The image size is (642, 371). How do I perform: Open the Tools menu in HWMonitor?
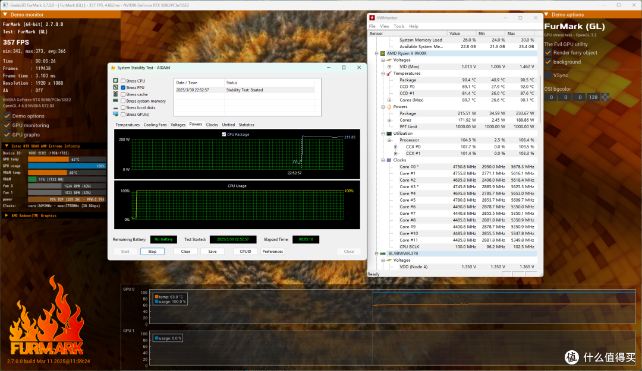click(x=399, y=26)
